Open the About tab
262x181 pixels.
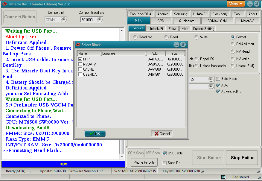(x=253, y=14)
